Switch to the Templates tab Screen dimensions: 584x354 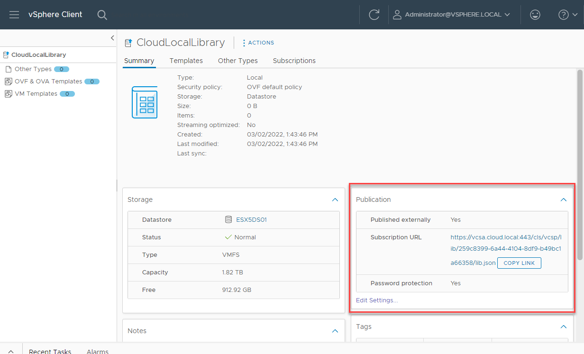[x=186, y=61]
